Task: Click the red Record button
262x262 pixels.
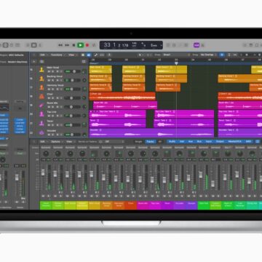Action: click(x=87, y=45)
